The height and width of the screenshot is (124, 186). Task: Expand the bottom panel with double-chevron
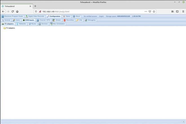point(183,122)
